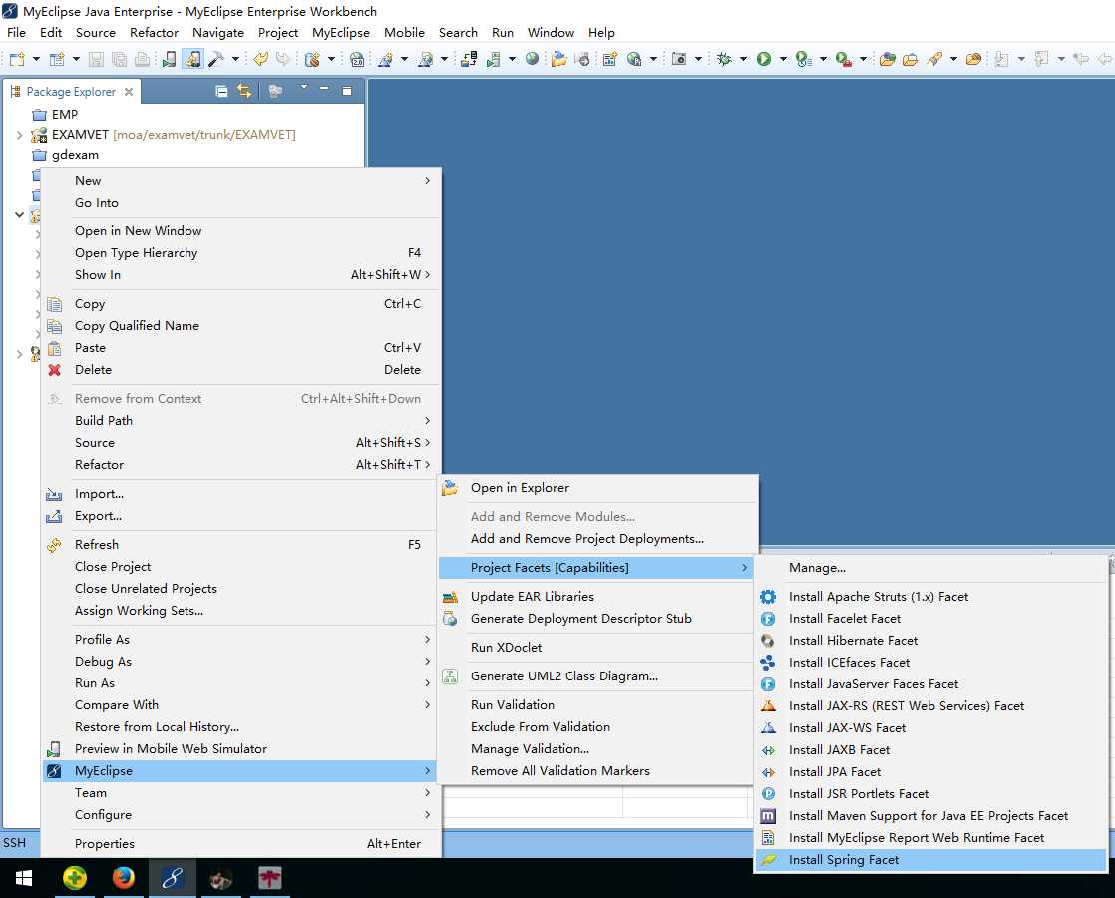Click the globe 2.0 web project icon
The image size is (1115, 898).
coord(357,59)
